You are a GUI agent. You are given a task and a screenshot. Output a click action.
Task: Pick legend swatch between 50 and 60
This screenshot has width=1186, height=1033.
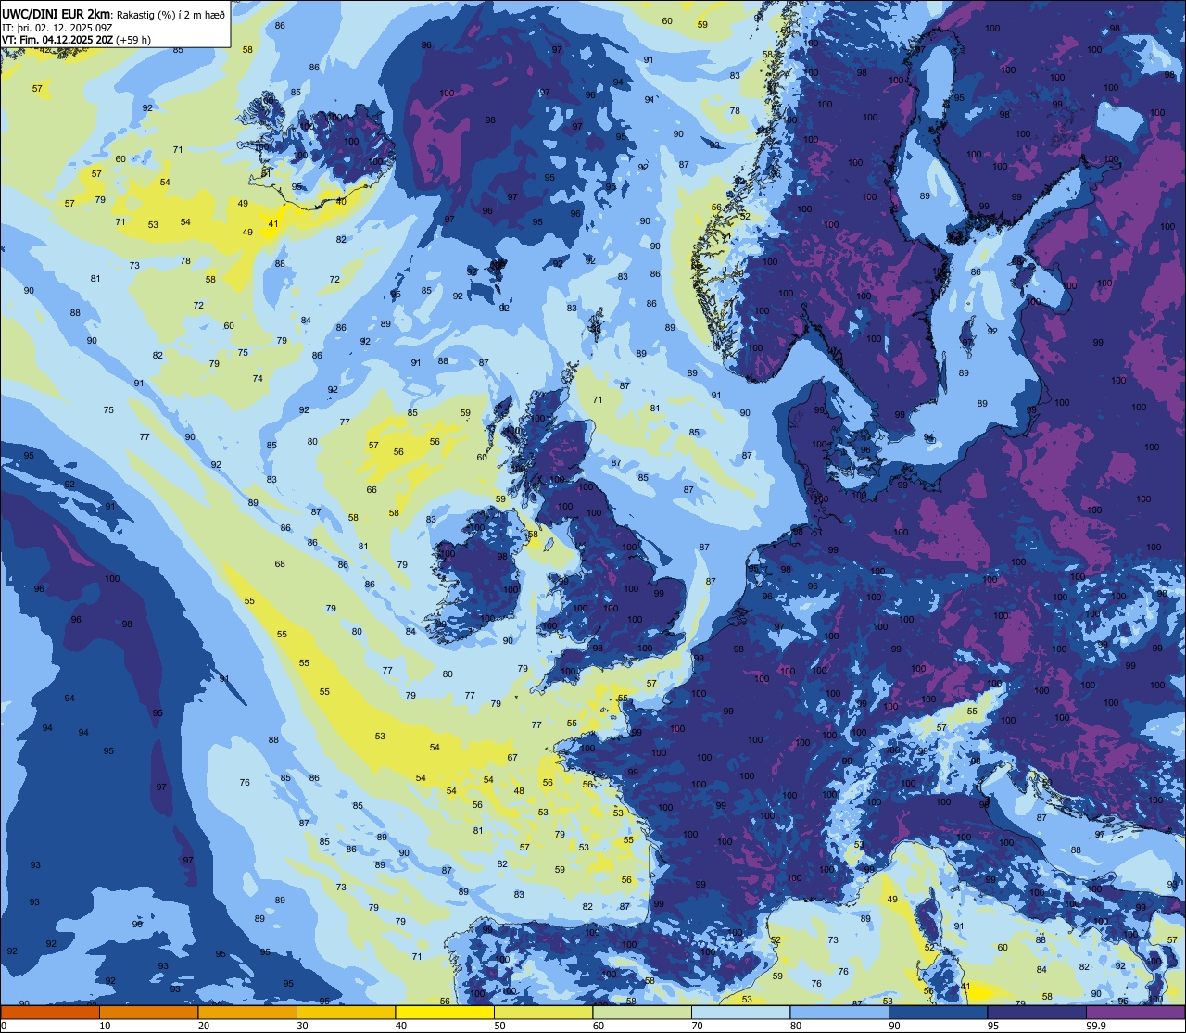pos(543,1012)
